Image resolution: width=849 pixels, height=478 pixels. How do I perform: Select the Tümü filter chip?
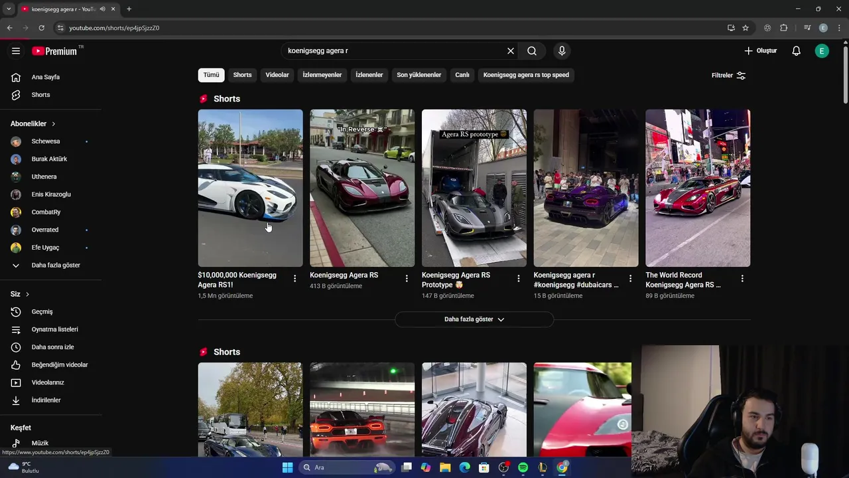click(x=211, y=75)
